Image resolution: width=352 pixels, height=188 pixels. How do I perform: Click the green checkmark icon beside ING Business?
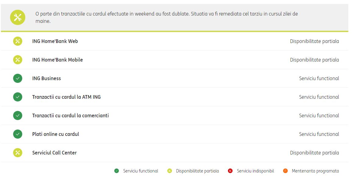[x=18, y=78]
